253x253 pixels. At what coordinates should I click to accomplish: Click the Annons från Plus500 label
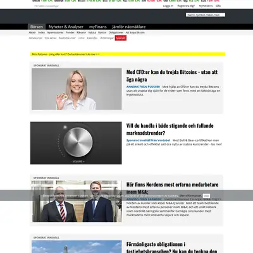[143, 87]
